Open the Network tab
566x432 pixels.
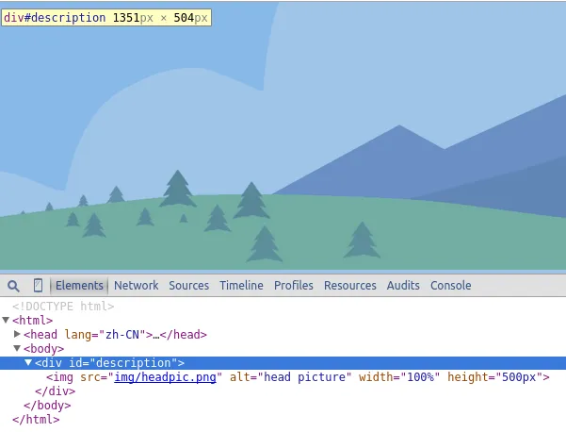pos(137,286)
